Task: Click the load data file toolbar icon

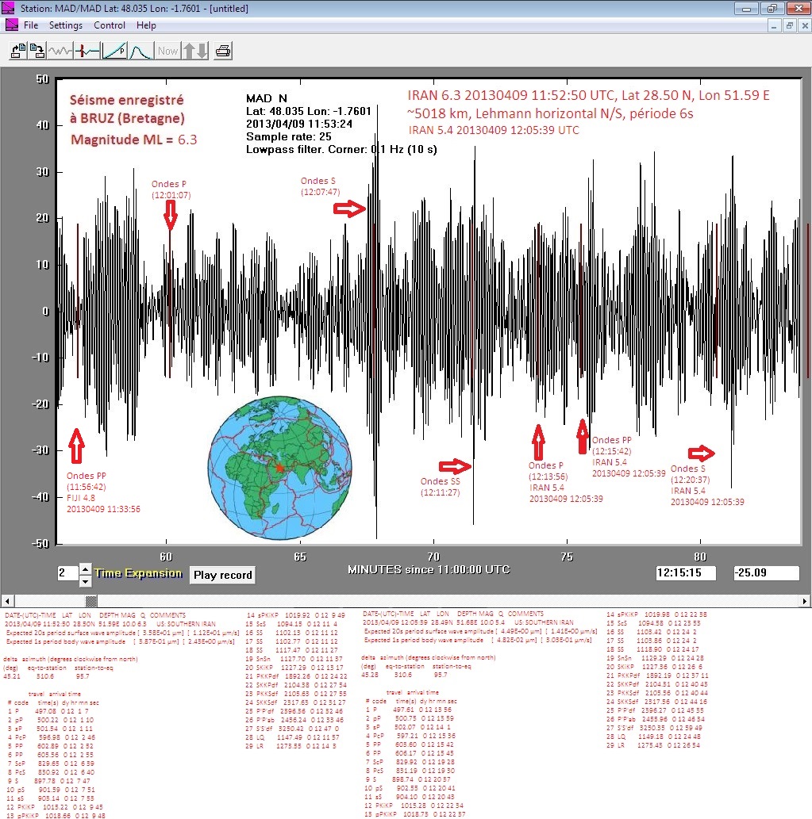Action: pos(17,51)
